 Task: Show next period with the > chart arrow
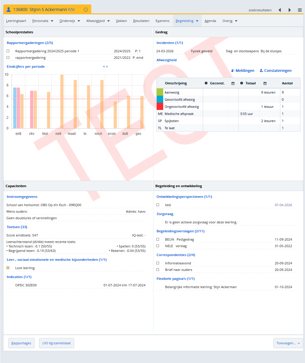coord(107,67)
